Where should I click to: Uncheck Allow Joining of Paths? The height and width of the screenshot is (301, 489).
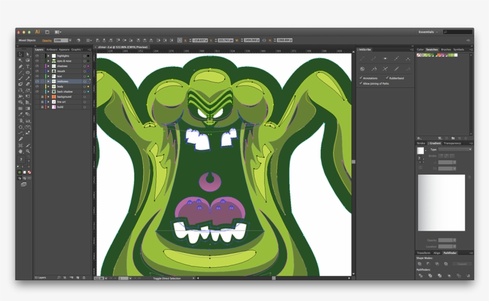[x=361, y=83]
